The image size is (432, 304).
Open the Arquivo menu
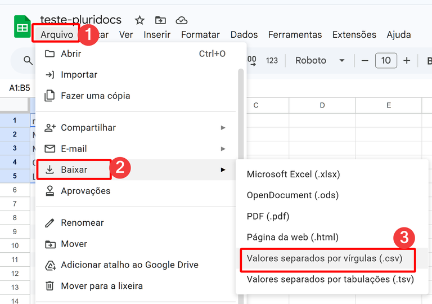point(57,34)
